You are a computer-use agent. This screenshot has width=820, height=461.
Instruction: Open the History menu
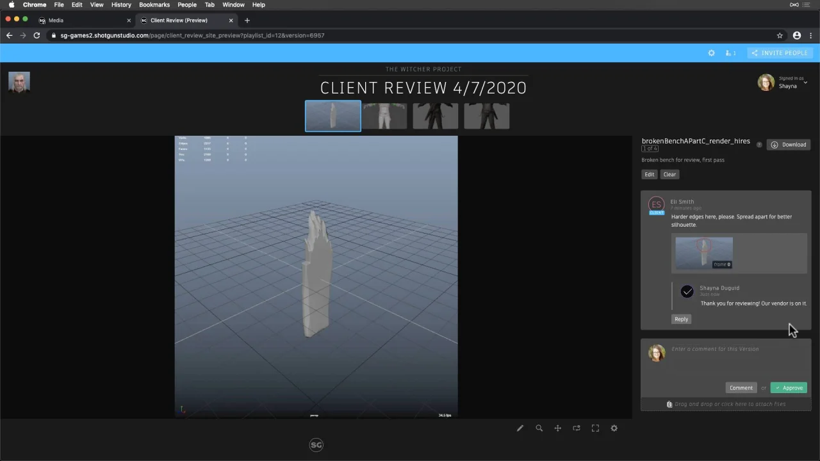tap(121, 4)
